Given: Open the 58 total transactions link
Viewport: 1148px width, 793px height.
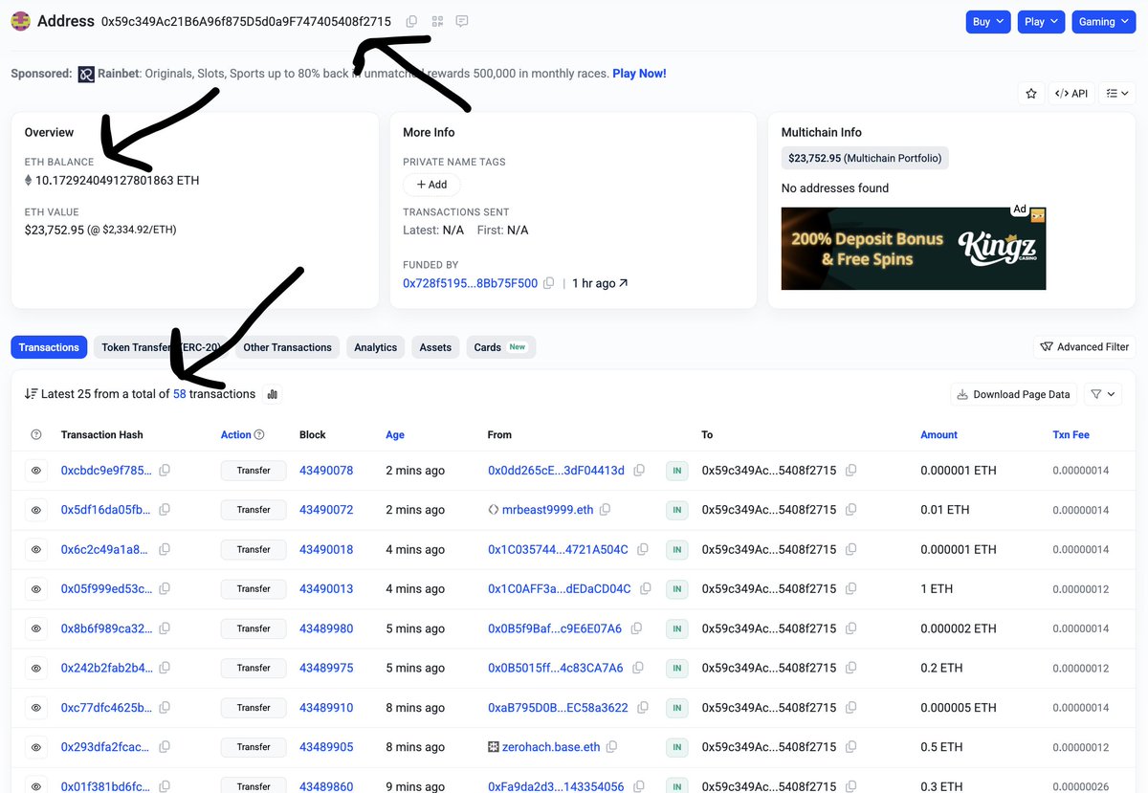Looking at the screenshot, I should tap(180, 394).
